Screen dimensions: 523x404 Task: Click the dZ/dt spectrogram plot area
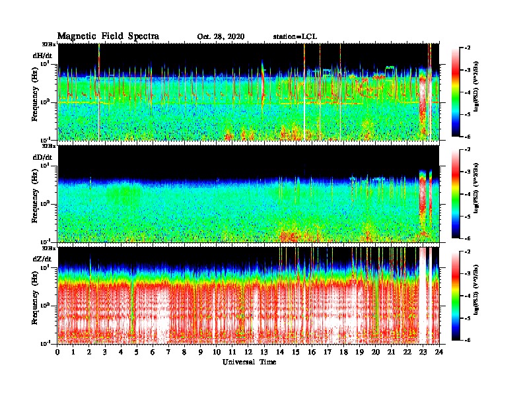(x=249, y=296)
